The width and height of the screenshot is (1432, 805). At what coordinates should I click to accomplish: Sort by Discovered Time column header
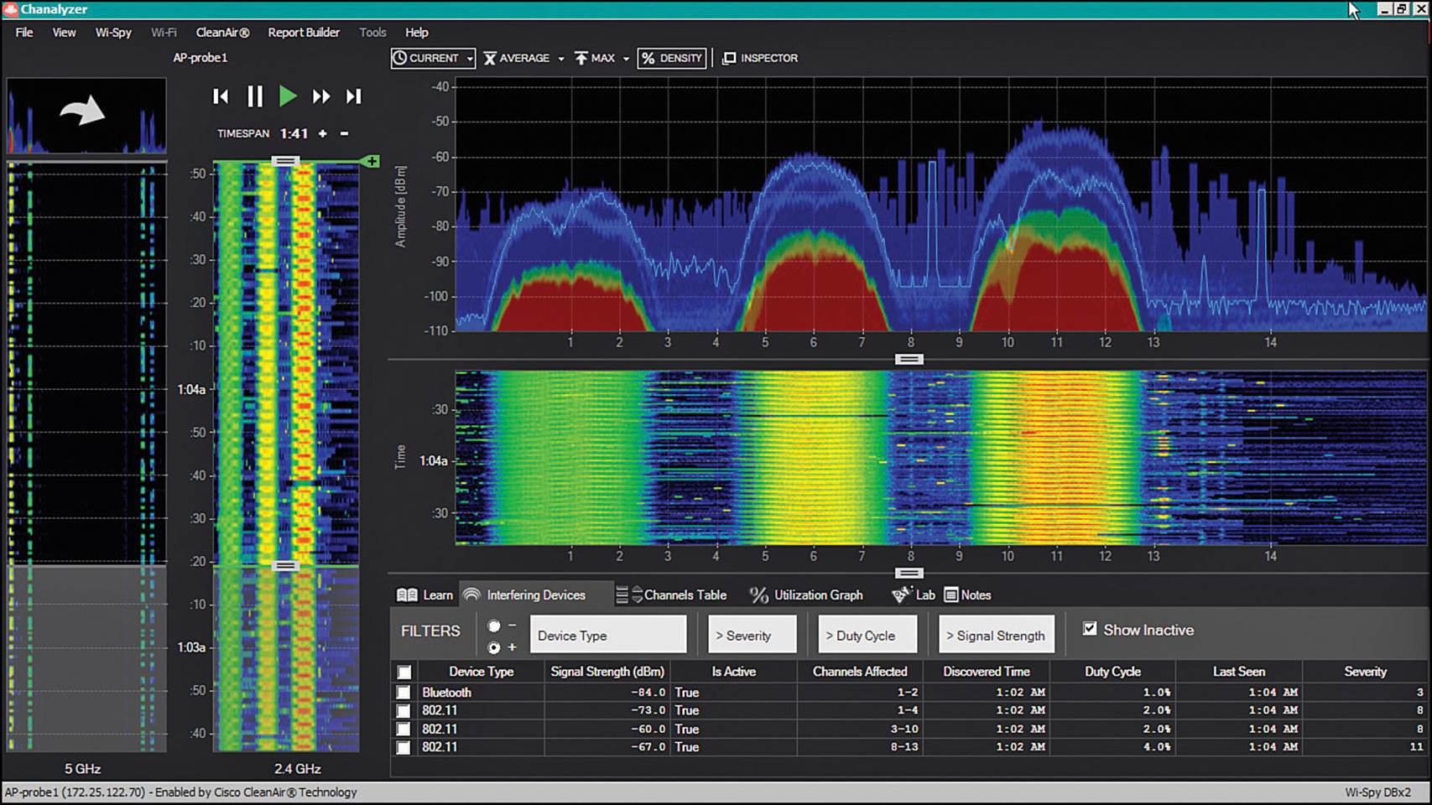click(x=986, y=672)
